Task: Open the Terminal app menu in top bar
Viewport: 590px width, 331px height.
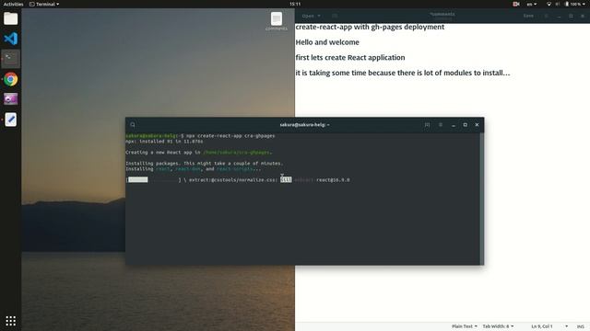Action: [44, 4]
